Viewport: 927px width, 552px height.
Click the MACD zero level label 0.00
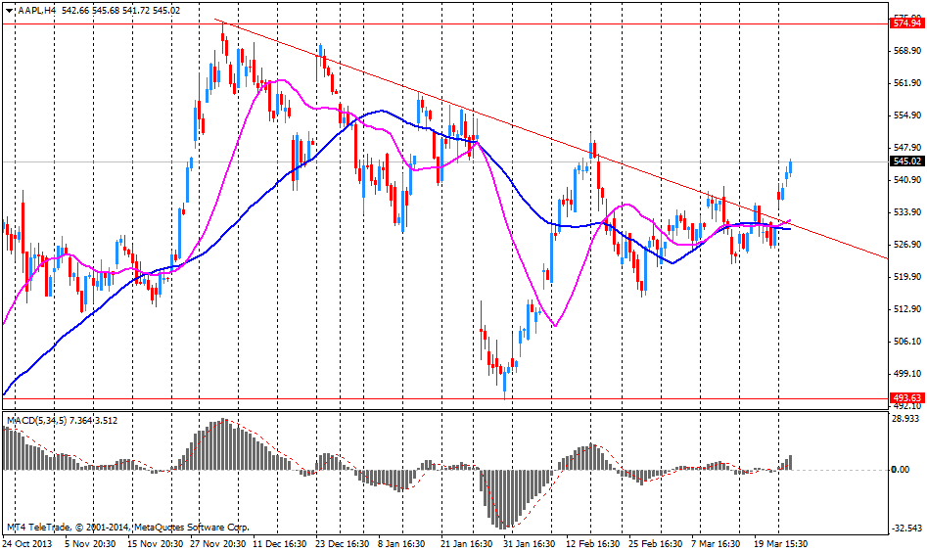(x=901, y=470)
